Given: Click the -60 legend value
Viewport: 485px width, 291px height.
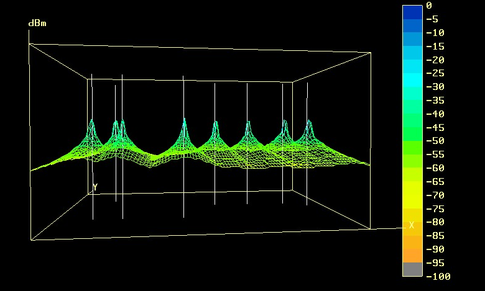Looking at the screenshot, I should (x=435, y=168).
